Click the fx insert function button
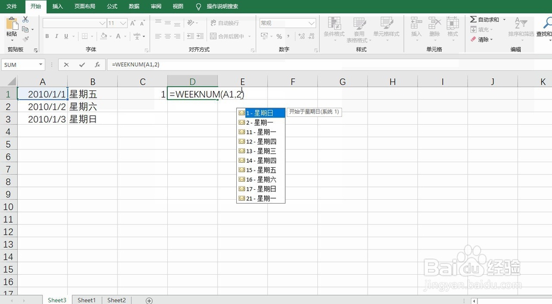This screenshot has height=304, width=552. click(x=98, y=65)
